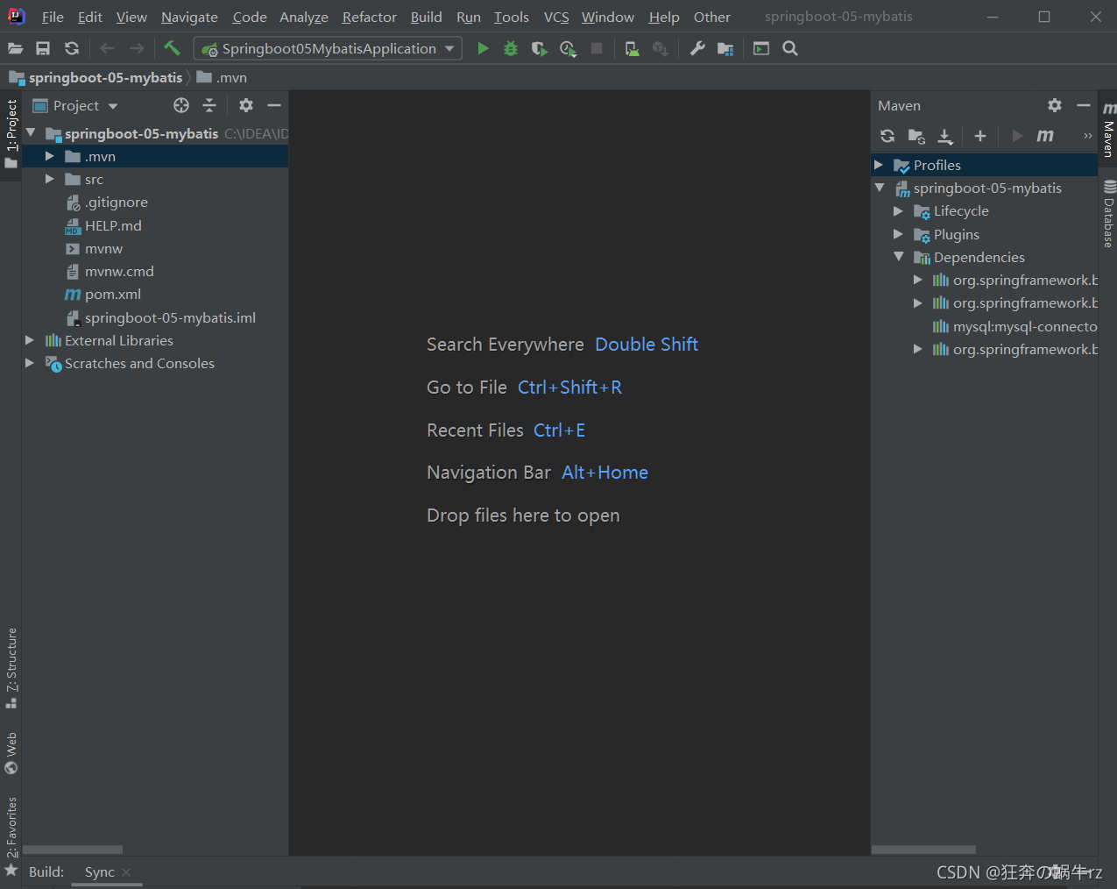Open the Tools menu
This screenshot has height=889, width=1117.
[511, 18]
